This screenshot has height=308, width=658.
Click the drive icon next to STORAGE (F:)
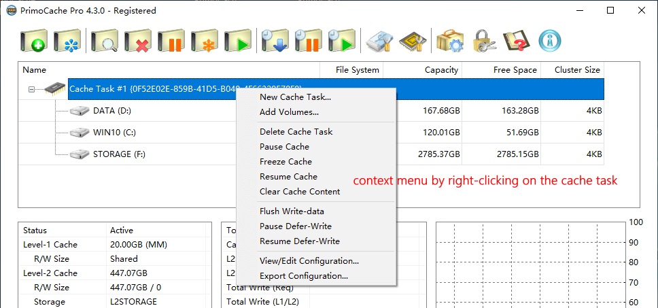pos(80,154)
